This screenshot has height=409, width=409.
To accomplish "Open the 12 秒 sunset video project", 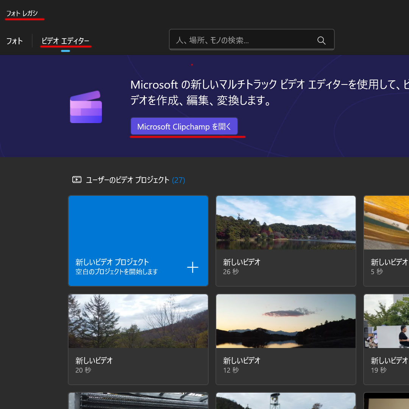I will click(x=286, y=339).
